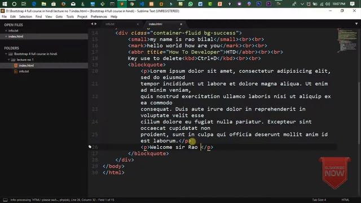Open Photoshop from the taskbar

259,4
